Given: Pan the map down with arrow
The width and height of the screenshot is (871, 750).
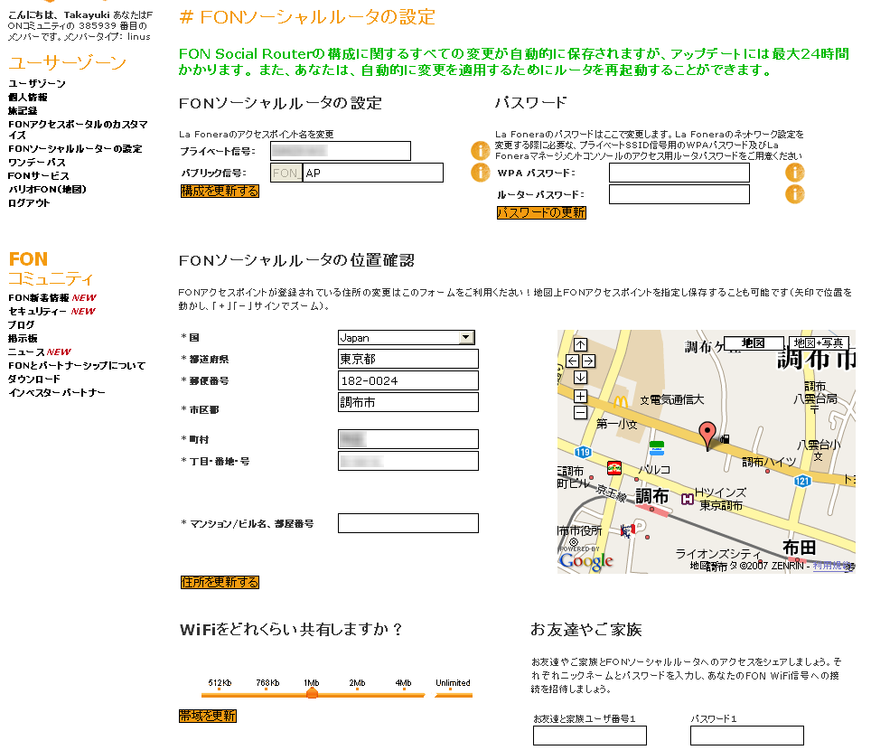Looking at the screenshot, I should click(x=580, y=378).
